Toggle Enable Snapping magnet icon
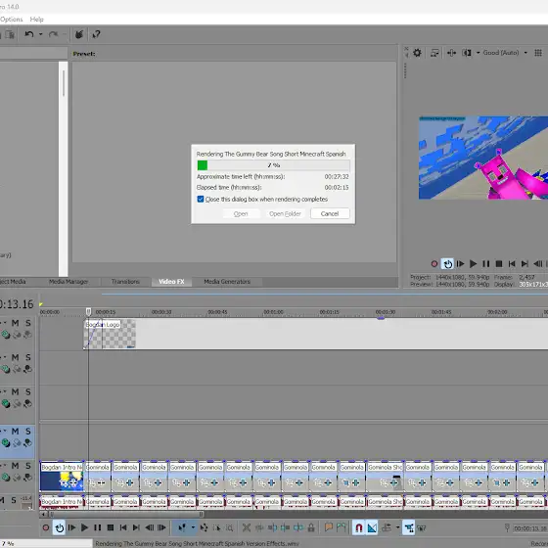The width and height of the screenshot is (548, 548). coord(359,527)
